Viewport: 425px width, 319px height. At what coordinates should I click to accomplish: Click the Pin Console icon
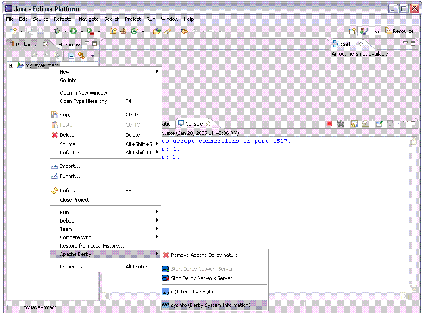coord(379,124)
